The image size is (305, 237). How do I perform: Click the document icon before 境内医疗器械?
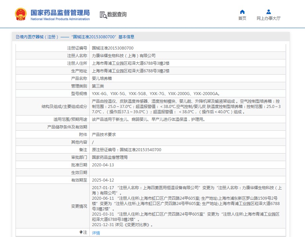(18, 37)
